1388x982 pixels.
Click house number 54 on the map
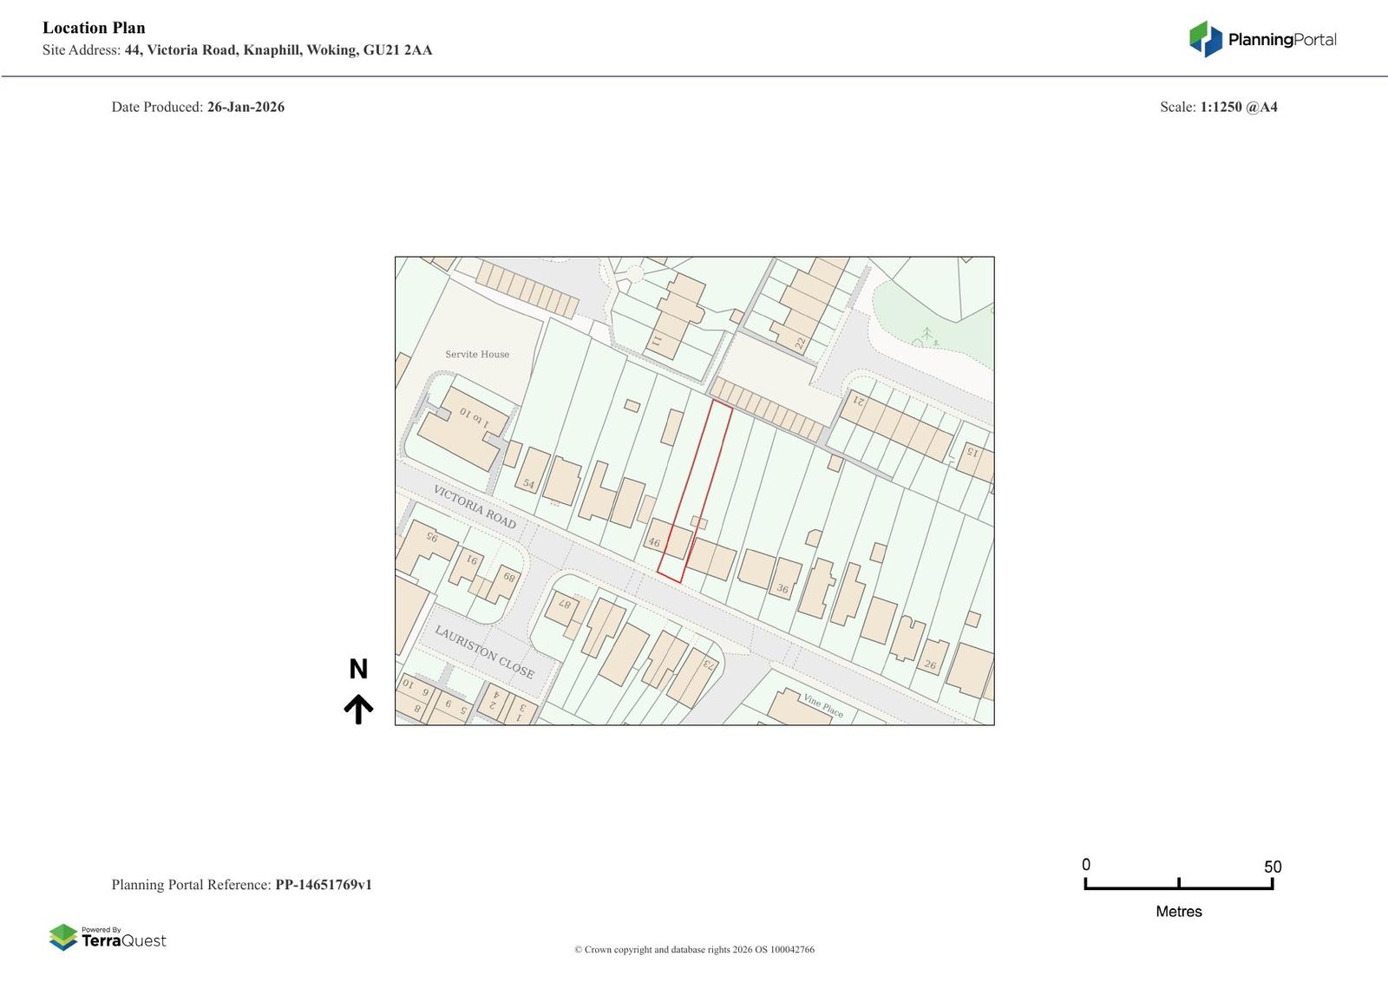[528, 484]
